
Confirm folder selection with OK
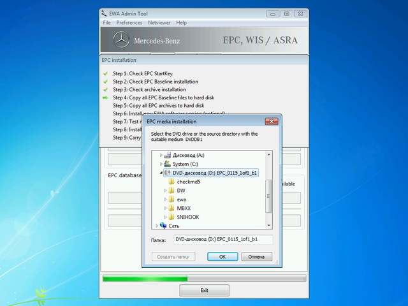(222, 256)
